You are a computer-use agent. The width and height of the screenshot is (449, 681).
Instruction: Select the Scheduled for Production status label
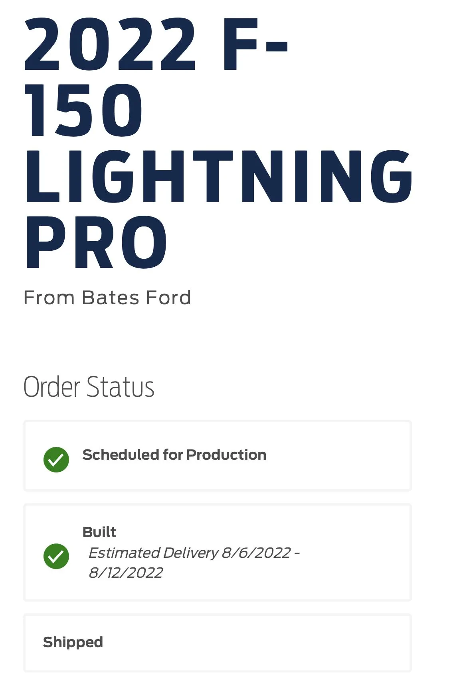tap(174, 455)
